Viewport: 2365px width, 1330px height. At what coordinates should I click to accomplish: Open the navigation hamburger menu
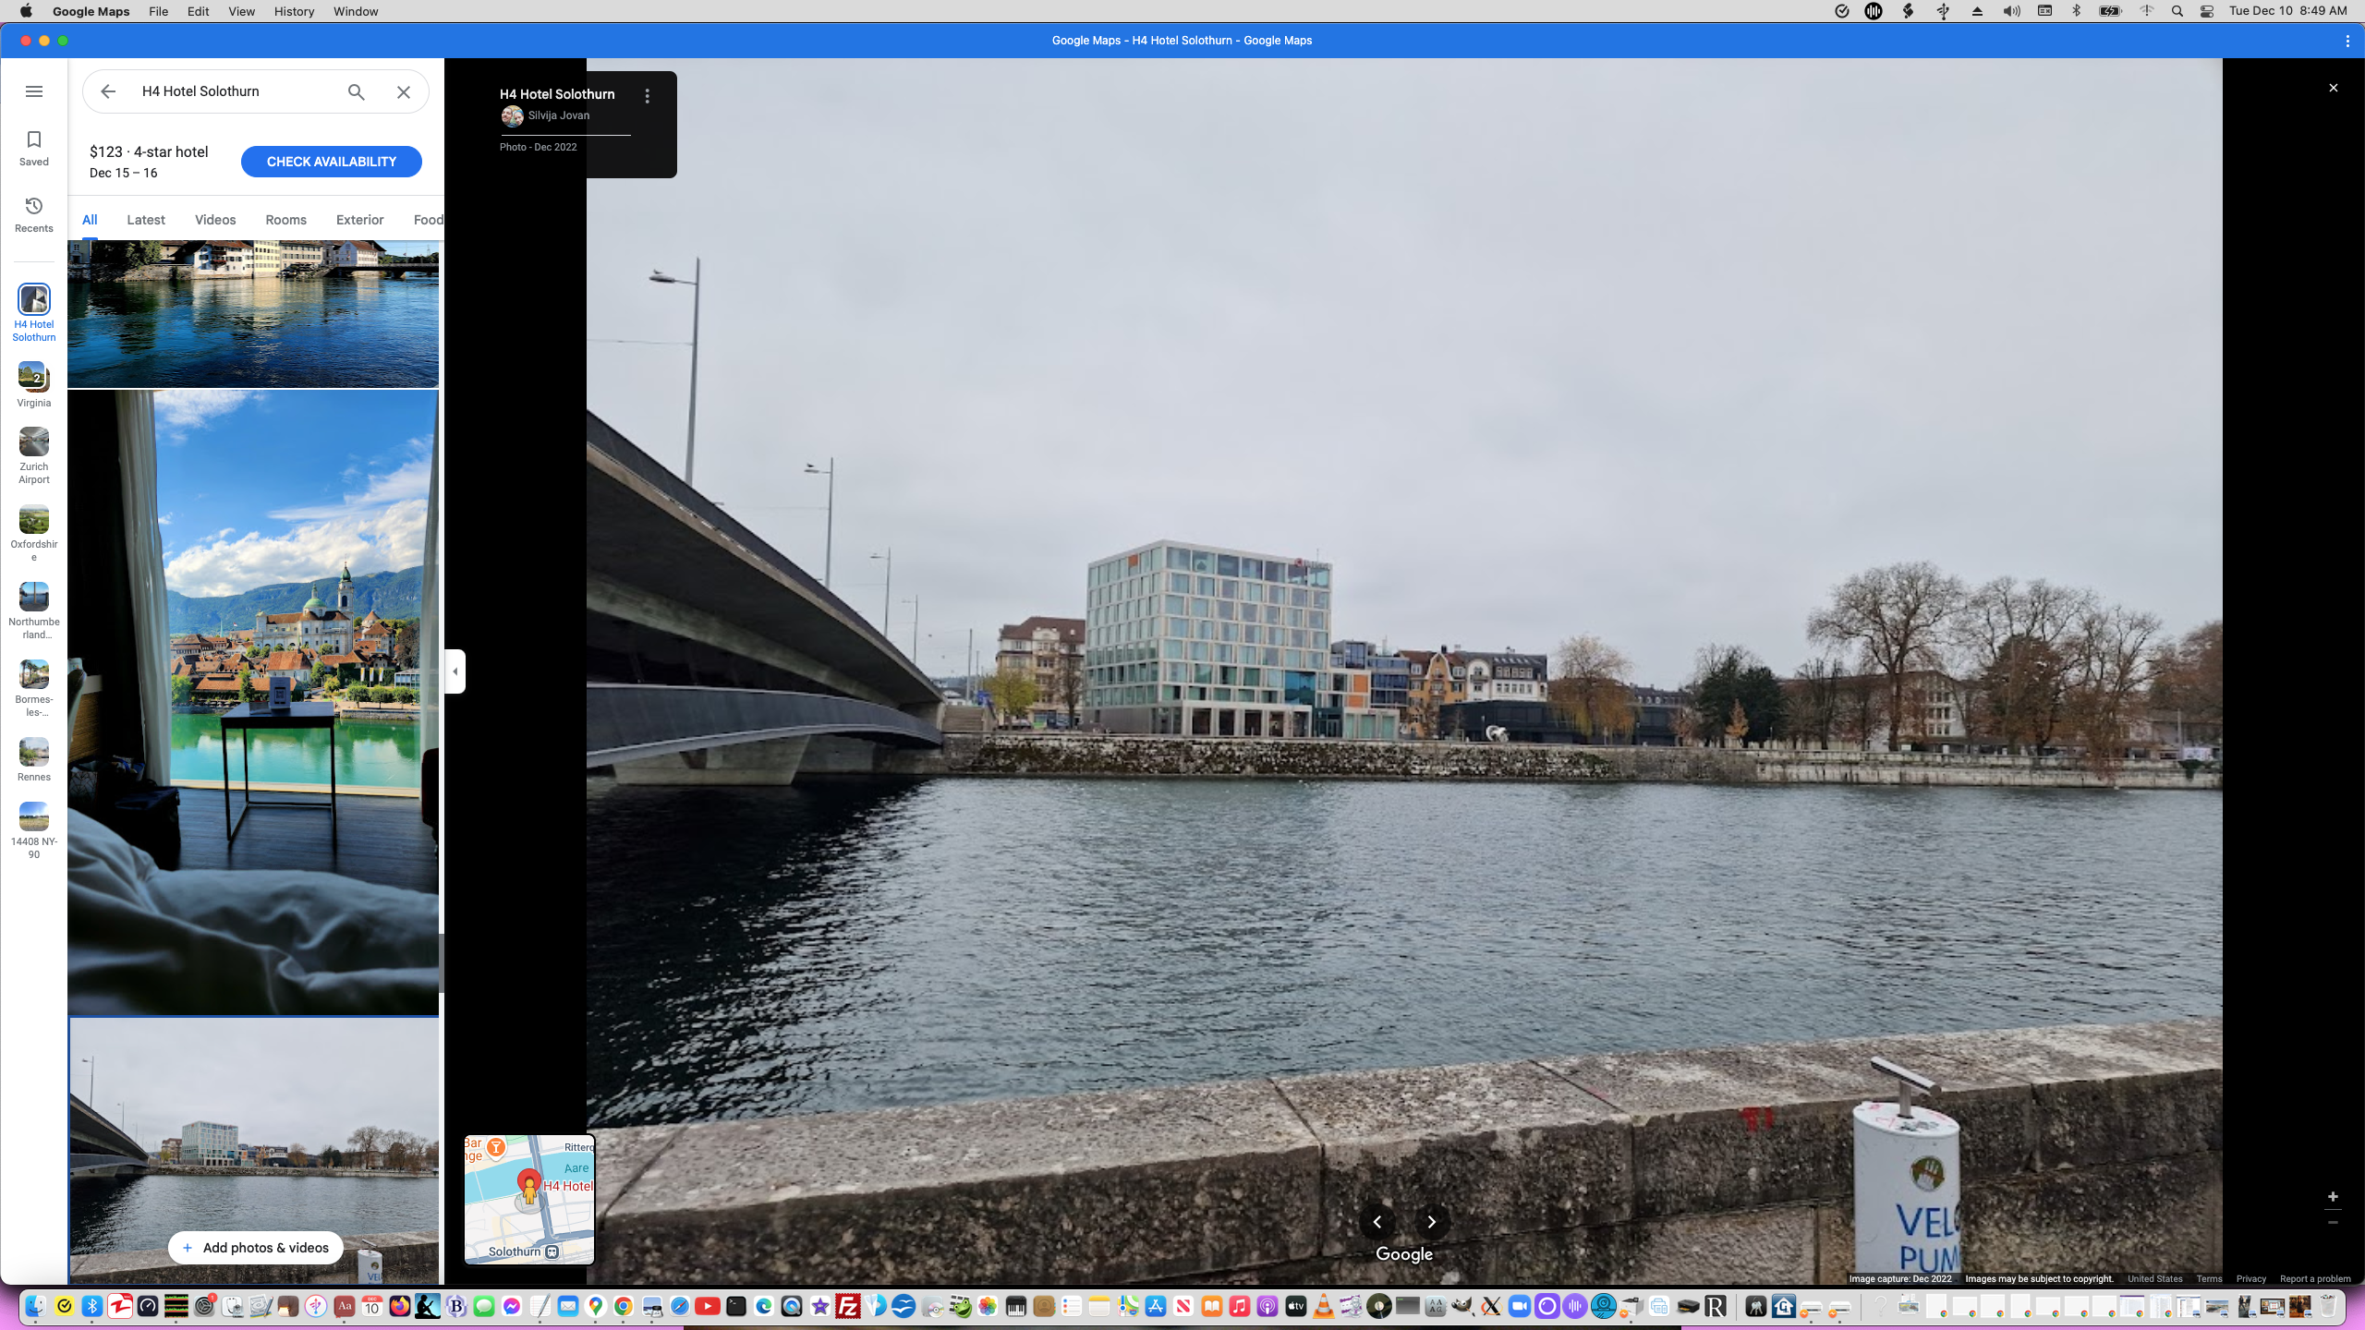[x=34, y=91]
